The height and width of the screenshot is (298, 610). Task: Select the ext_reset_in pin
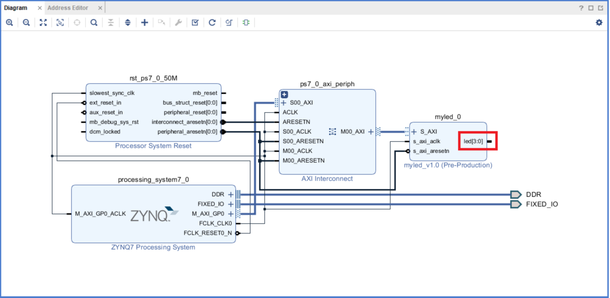click(105, 102)
